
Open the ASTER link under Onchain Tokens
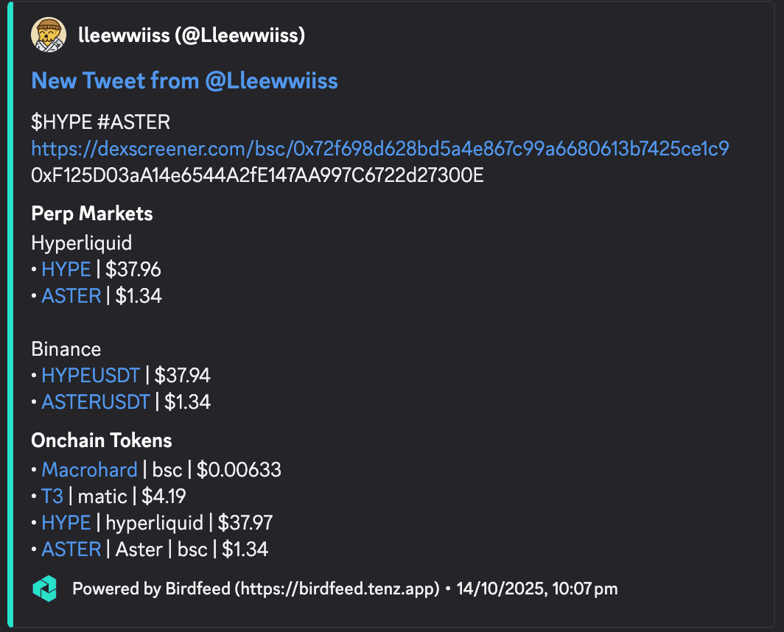(71, 549)
